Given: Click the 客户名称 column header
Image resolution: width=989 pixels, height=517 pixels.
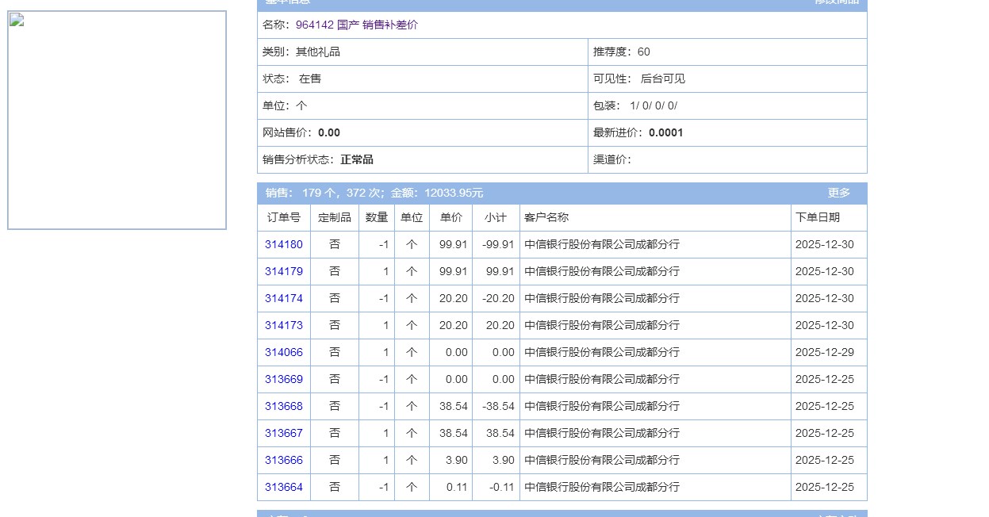Looking at the screenshot, I should (x=546, y=217).
